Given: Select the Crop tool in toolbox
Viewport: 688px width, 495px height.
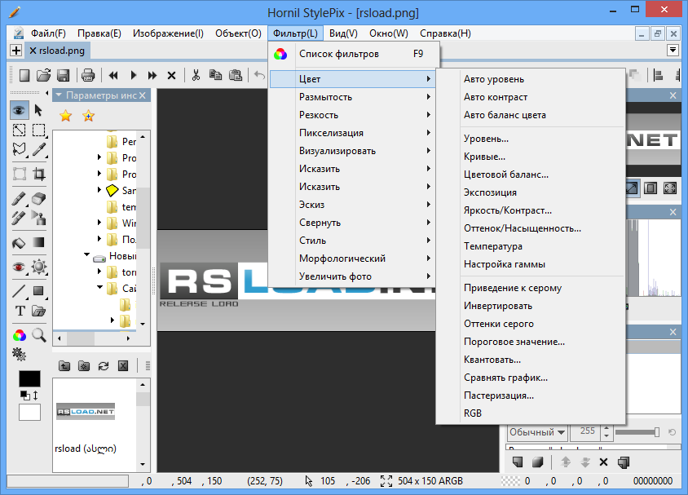Looking at the screenshot, I should pos(38,174).
